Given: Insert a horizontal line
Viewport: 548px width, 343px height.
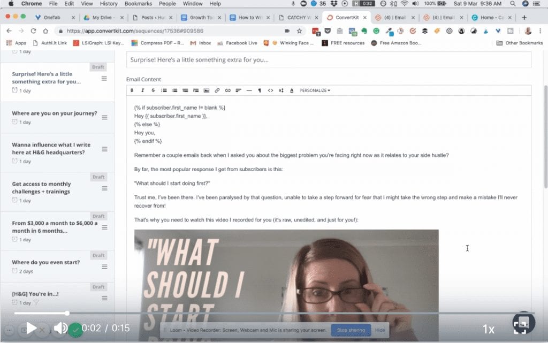Looking at the screenshot, I should pos(249,90).
